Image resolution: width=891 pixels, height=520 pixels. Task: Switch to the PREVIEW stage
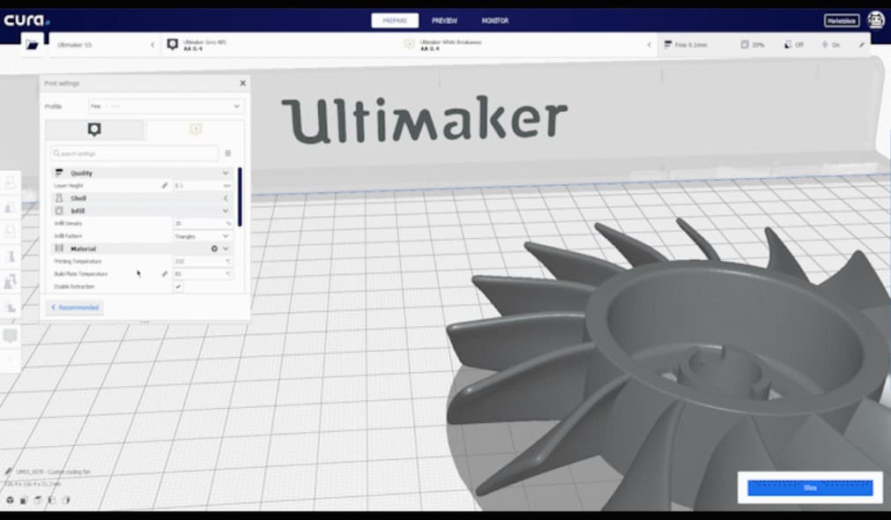tap(444, 20)
